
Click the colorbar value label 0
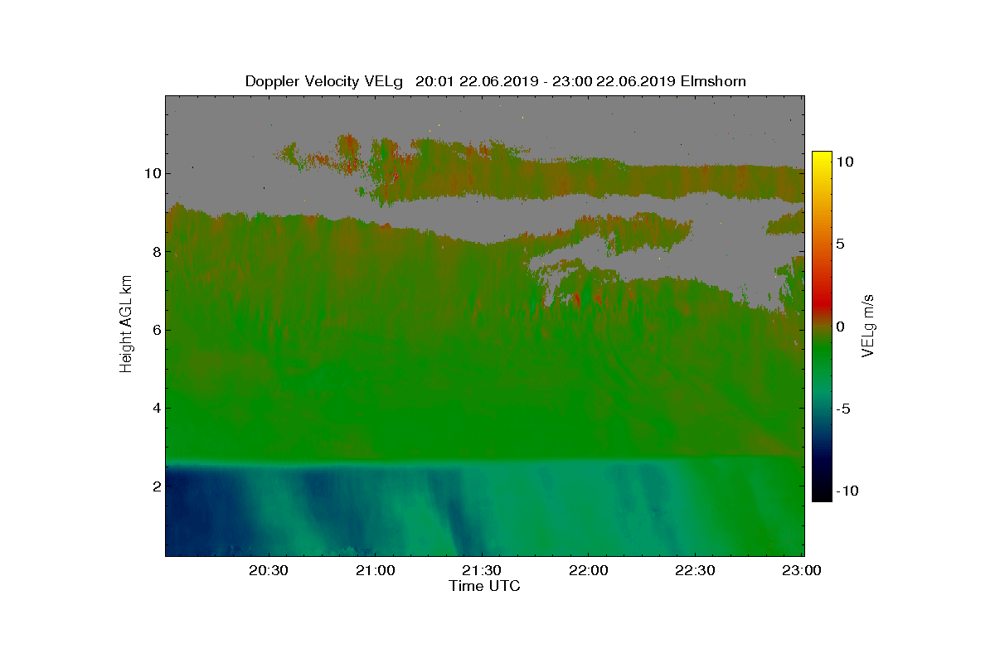tap(840, 327)
